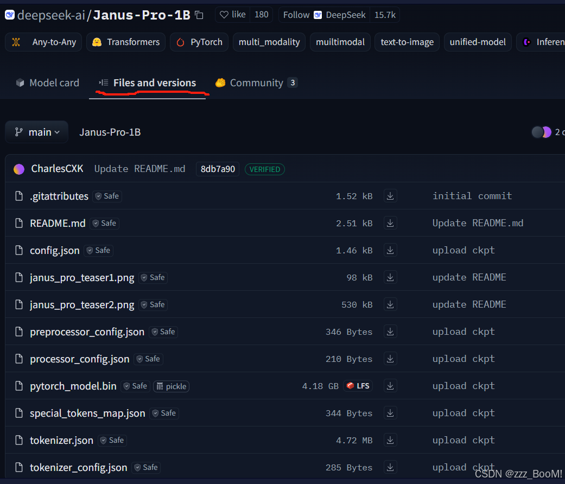Download the .gitattributes file

coord(390,196)
